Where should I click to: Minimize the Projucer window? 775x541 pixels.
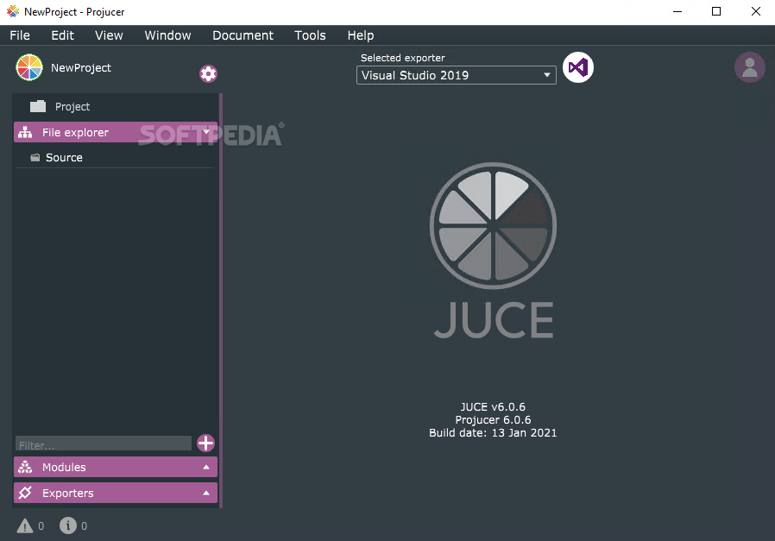[677, 11]
